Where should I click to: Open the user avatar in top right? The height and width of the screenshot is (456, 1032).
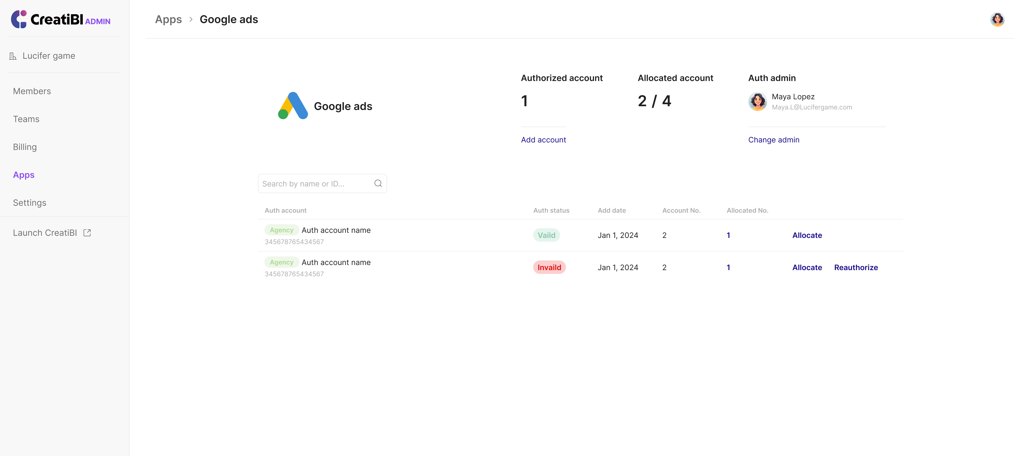click(997, 19)
